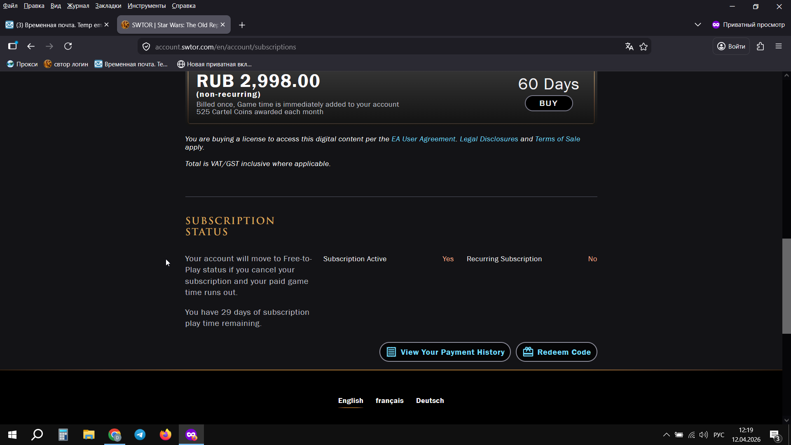791x445 pixels.
Task: Open the Firefox hamburger application menu
Action: point(778,46)
